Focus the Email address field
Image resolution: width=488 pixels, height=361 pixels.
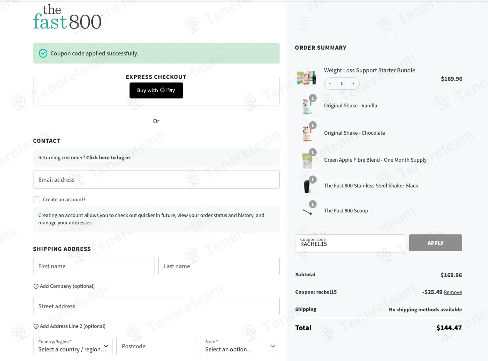156,180
